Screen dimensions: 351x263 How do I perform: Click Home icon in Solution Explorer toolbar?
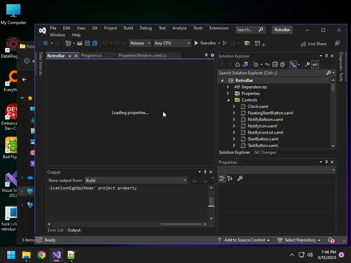pos(238,65)
